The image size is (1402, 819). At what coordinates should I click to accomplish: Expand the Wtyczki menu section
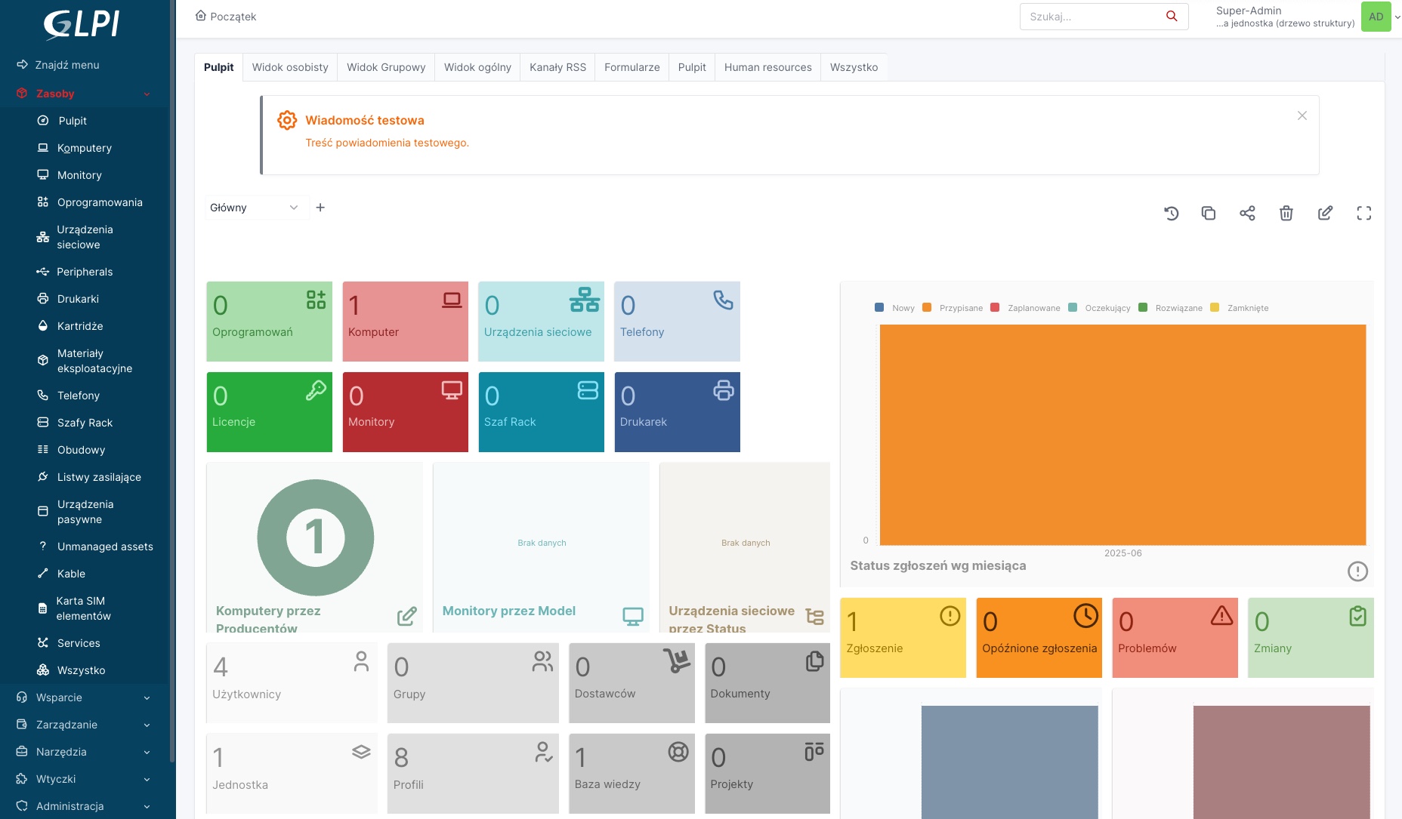point(85,779)
